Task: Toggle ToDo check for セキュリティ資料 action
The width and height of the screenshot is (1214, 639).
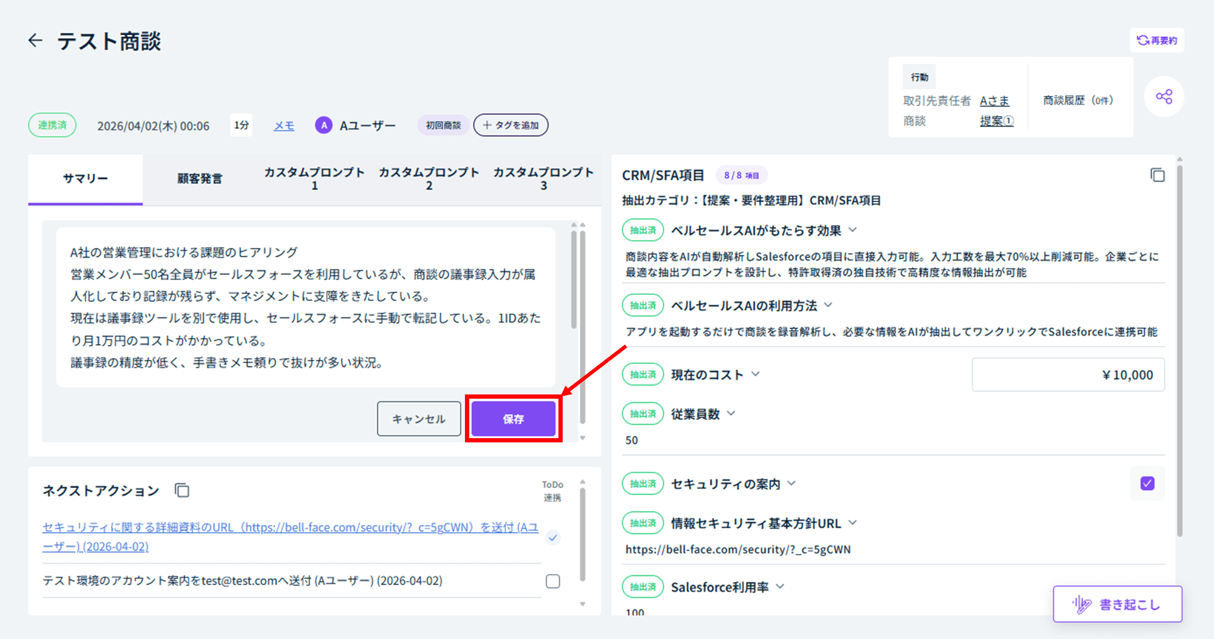Action: tap(553, 538)
